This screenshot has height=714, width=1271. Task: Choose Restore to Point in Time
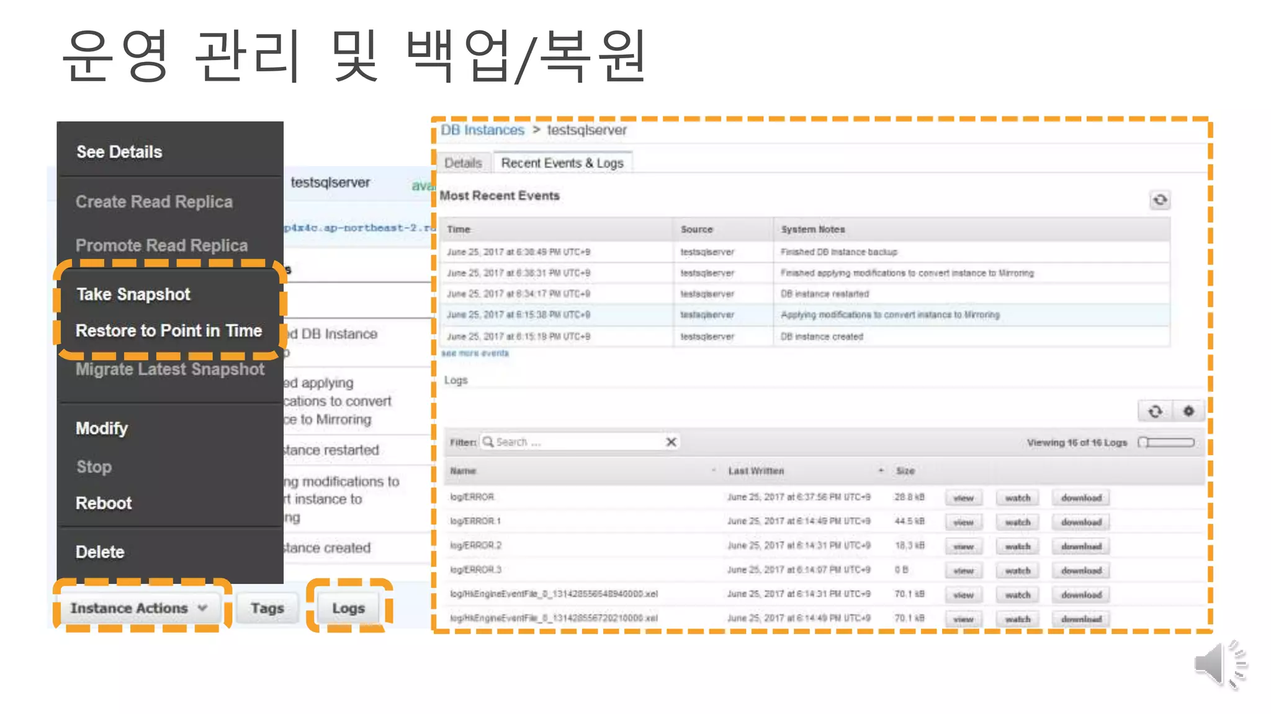[169, 331]
